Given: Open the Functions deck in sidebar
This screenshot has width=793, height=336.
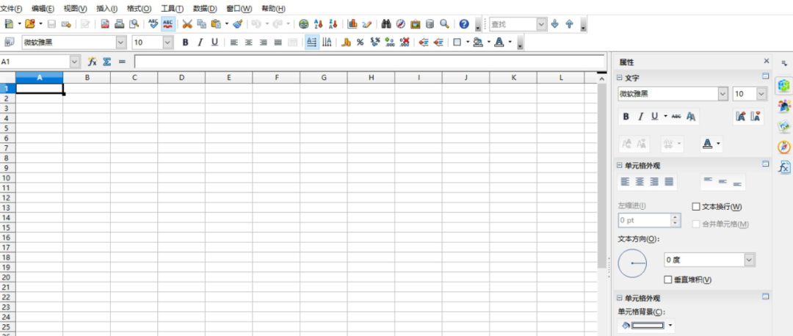Looking at the screenshot, I should 784,167.
